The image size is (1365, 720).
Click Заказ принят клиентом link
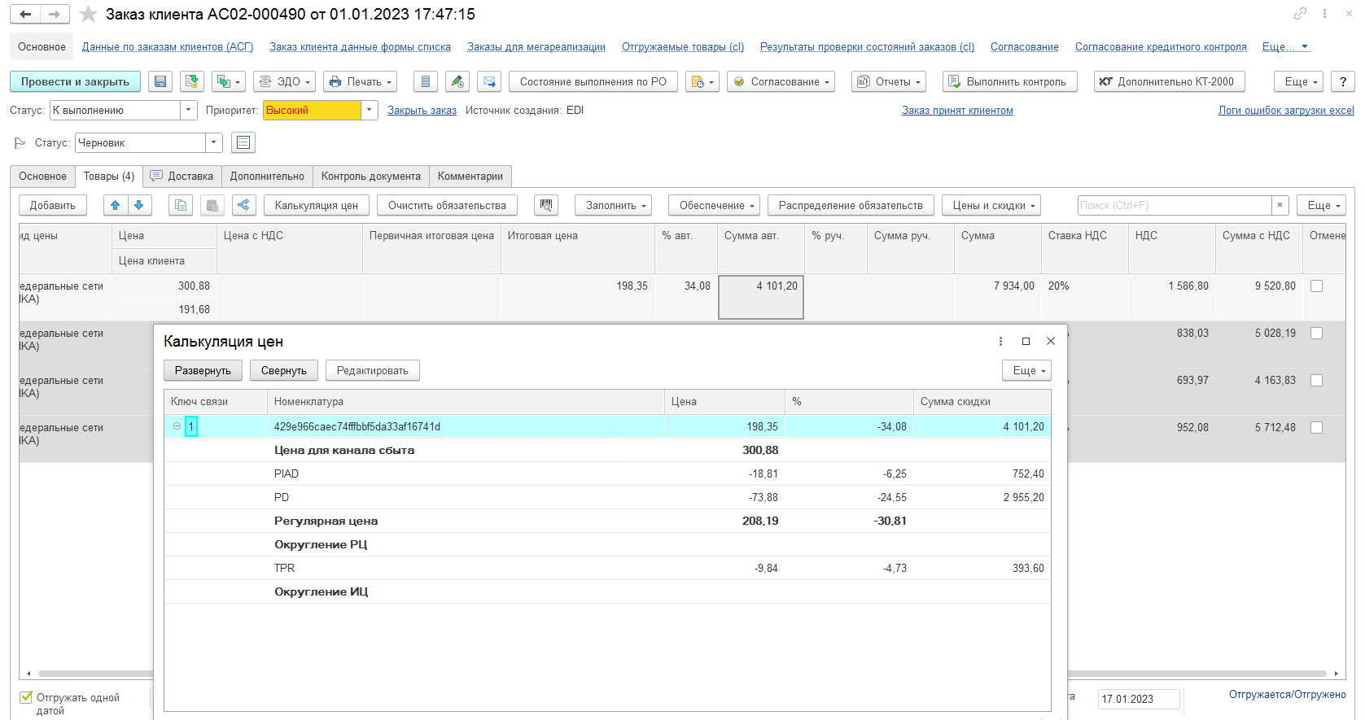tap(957, 110)
